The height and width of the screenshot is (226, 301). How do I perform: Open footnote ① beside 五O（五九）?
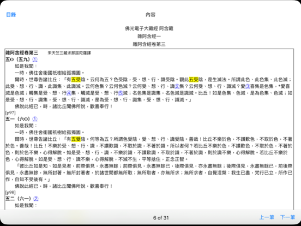click(35, 60)
